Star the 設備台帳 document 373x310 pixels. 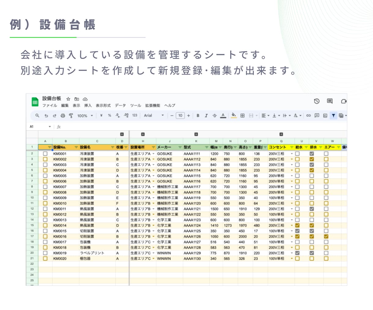68,99
